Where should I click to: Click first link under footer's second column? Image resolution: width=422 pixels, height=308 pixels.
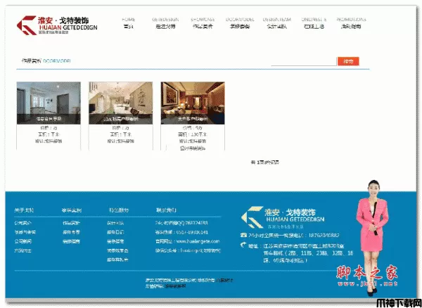[x=71, y=223]
